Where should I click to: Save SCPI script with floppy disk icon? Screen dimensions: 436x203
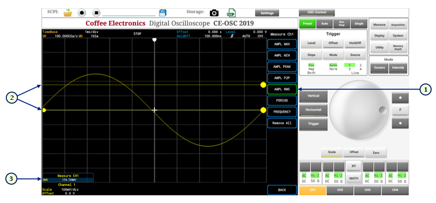(163, 13)
